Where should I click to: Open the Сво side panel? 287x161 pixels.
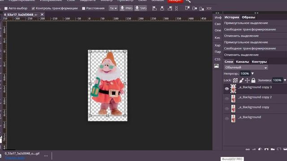tap(217, 24)
